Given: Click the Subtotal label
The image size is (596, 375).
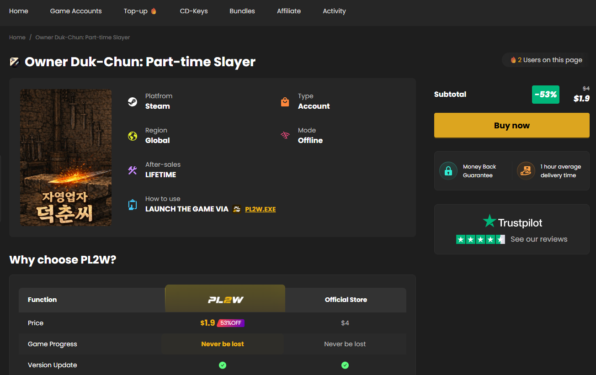Looking at the screenshot, I should [450, 95].
